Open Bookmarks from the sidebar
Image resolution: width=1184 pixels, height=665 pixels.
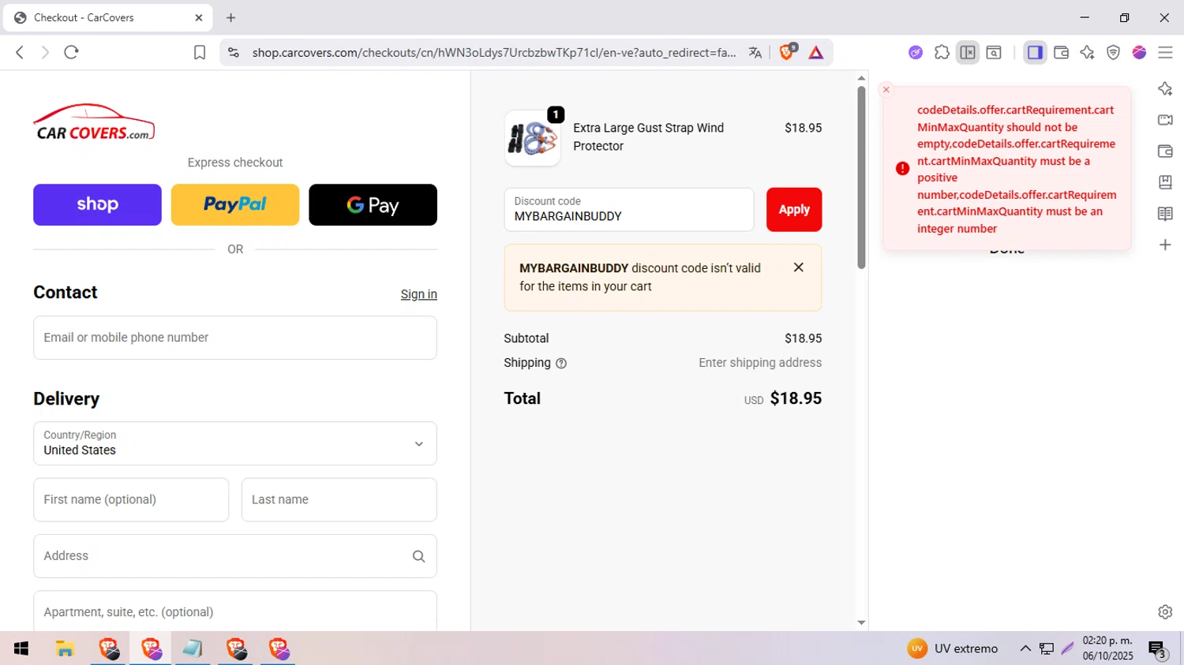coord(1165,182)
